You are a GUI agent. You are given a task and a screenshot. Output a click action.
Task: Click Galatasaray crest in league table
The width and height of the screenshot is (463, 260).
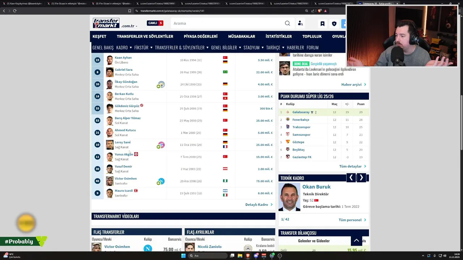point(288,112)
